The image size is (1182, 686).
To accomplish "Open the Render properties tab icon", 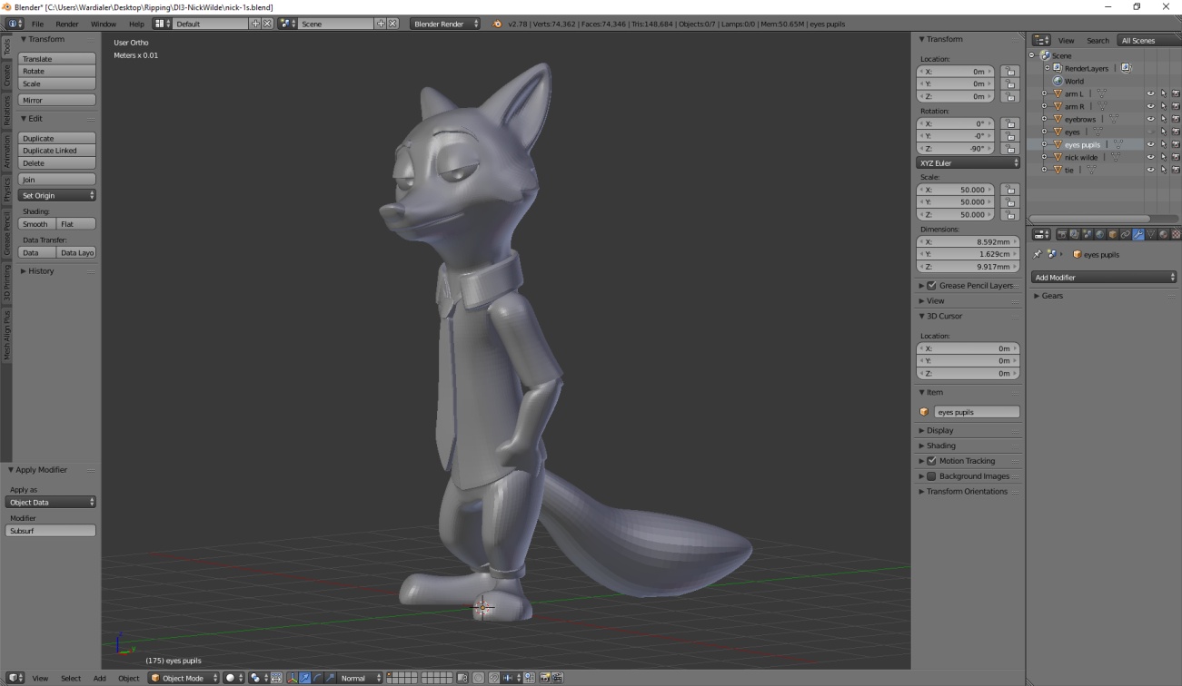I will tap(1062, 234).
